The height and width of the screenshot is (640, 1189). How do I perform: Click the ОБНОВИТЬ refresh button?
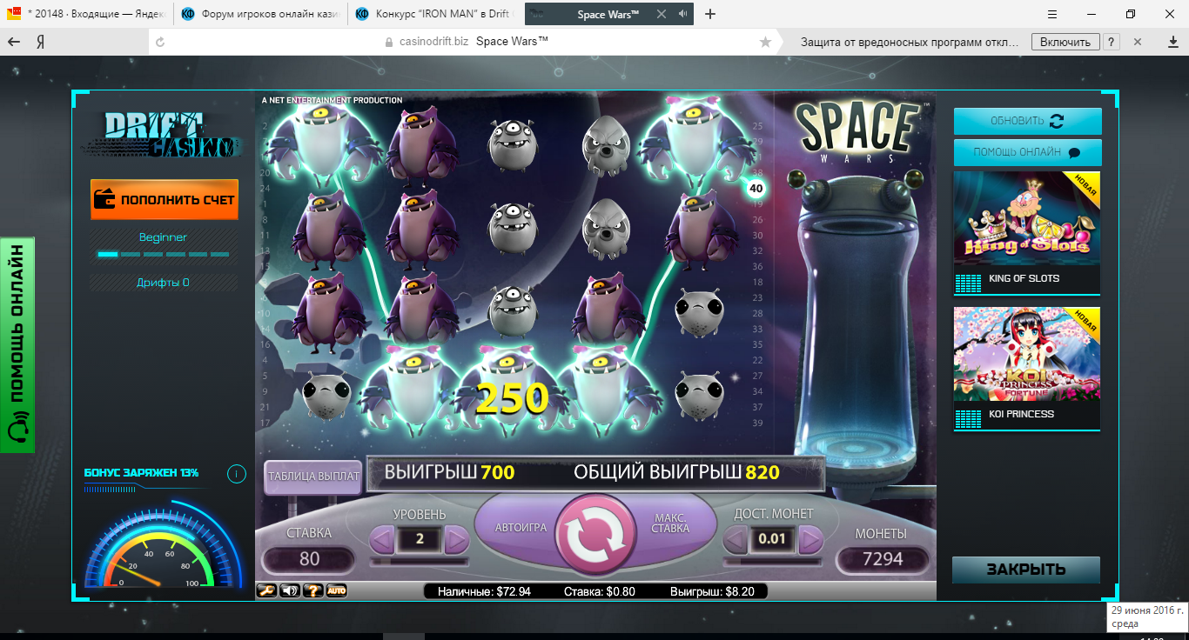point(1027,121)
